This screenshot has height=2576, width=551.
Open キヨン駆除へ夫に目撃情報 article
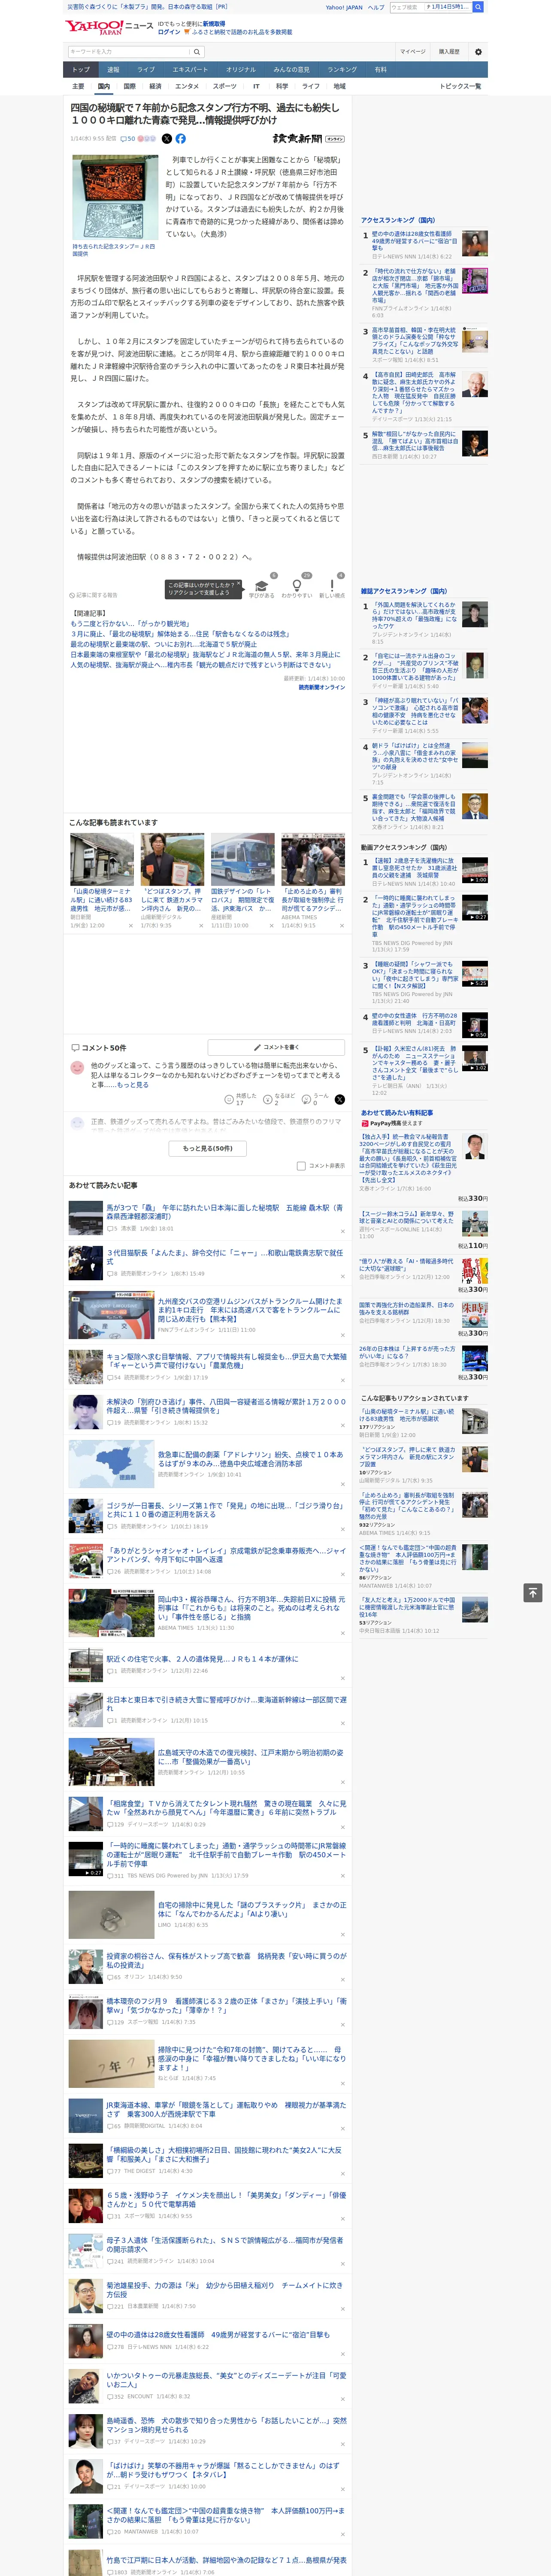click(x=226, y=1361)
